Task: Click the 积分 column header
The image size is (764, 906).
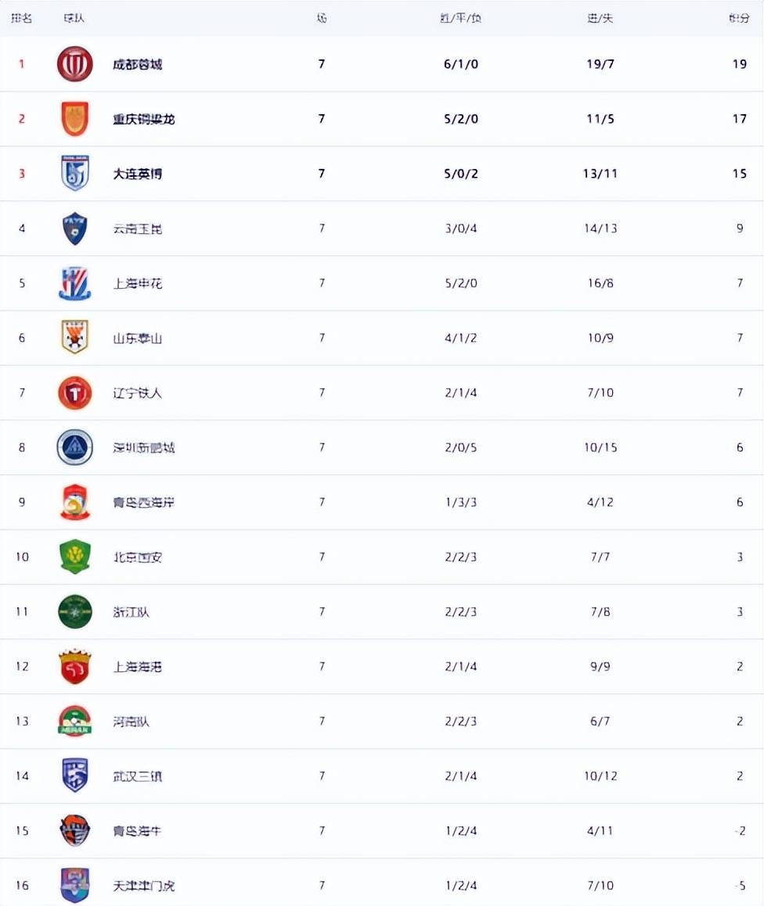Action: (739, 18)
